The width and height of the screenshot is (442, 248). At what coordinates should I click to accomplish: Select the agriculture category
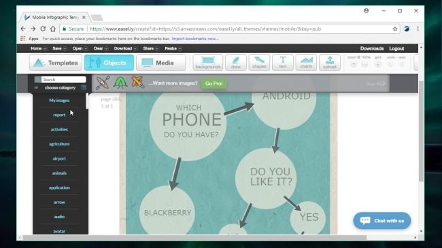[59, 144]
